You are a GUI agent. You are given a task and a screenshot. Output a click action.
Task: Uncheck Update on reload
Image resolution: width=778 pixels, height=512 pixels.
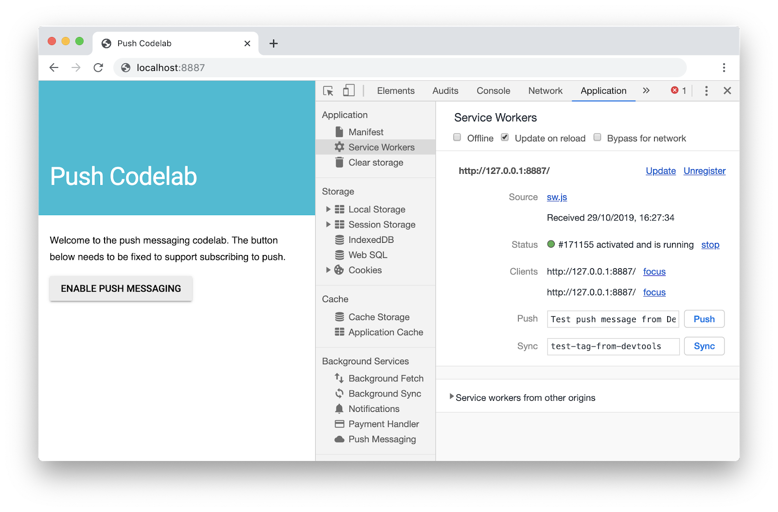505,137
